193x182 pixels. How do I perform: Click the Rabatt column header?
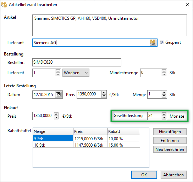(123, 131)
